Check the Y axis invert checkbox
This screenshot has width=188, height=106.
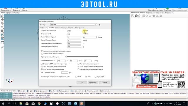click(x=76, y=77)
